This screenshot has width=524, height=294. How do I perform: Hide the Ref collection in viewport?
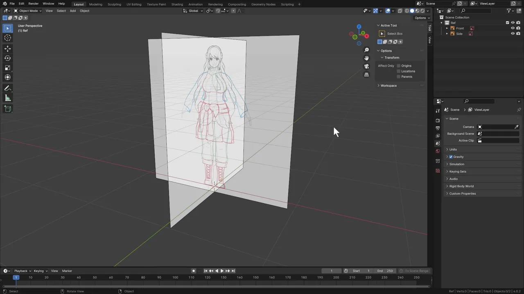[x=513, y=23]
